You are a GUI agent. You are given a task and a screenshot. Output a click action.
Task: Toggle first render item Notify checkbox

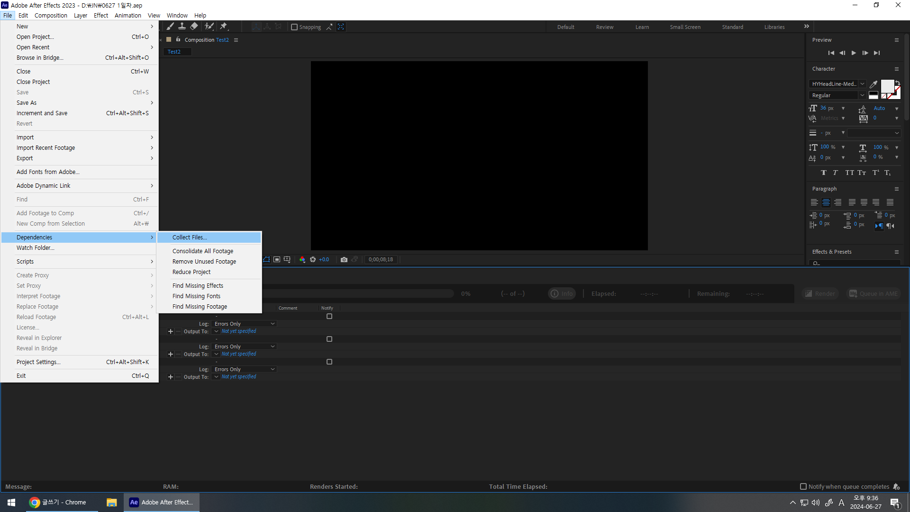point(329,316)
